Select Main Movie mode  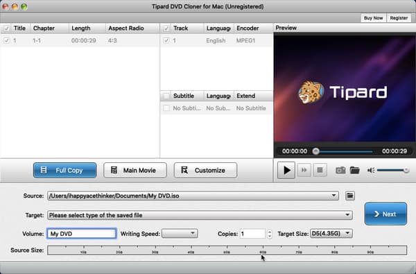click(x=135, y=170)
